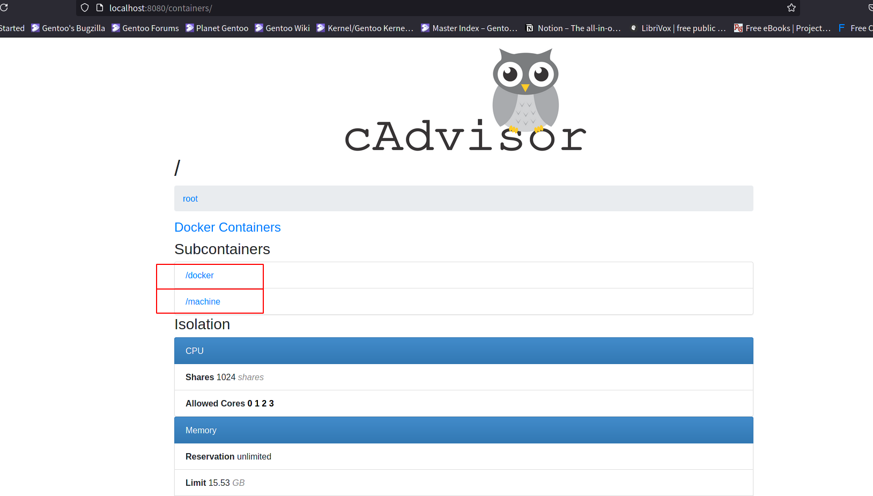The height and width of the screenshot is (496, 873).
Task: Click the Allowed Cores 0 1 2 3 row
Action: [464, 403]
